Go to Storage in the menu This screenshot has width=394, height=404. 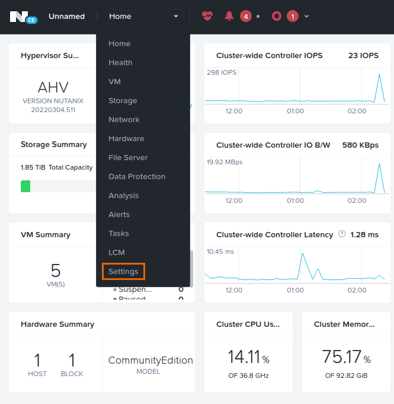coord(123,100)
